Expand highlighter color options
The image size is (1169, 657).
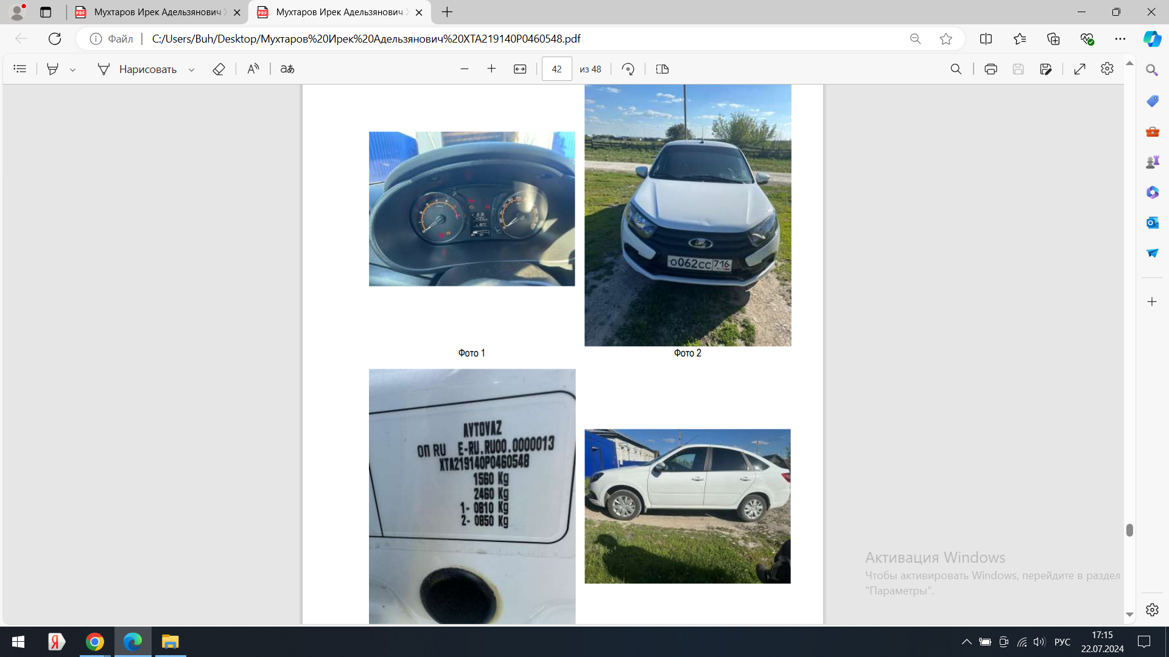[x=72, y=70]
